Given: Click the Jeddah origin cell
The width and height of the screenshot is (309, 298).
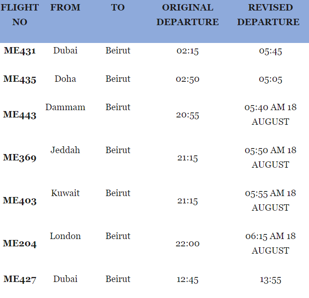Looking at the screenshot, I should [x=65, y=150].
